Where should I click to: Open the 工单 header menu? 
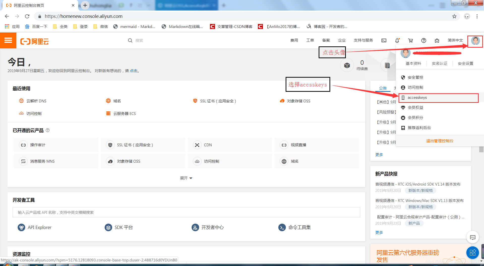[x=310, y=40]
